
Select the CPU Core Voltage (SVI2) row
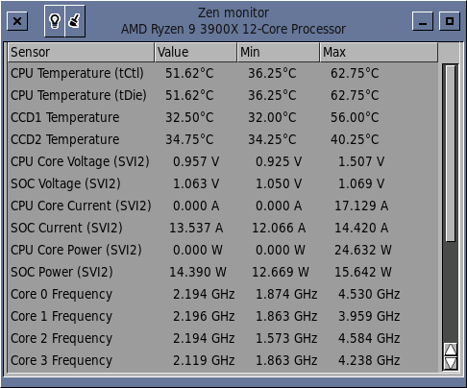tap(223, 161)
